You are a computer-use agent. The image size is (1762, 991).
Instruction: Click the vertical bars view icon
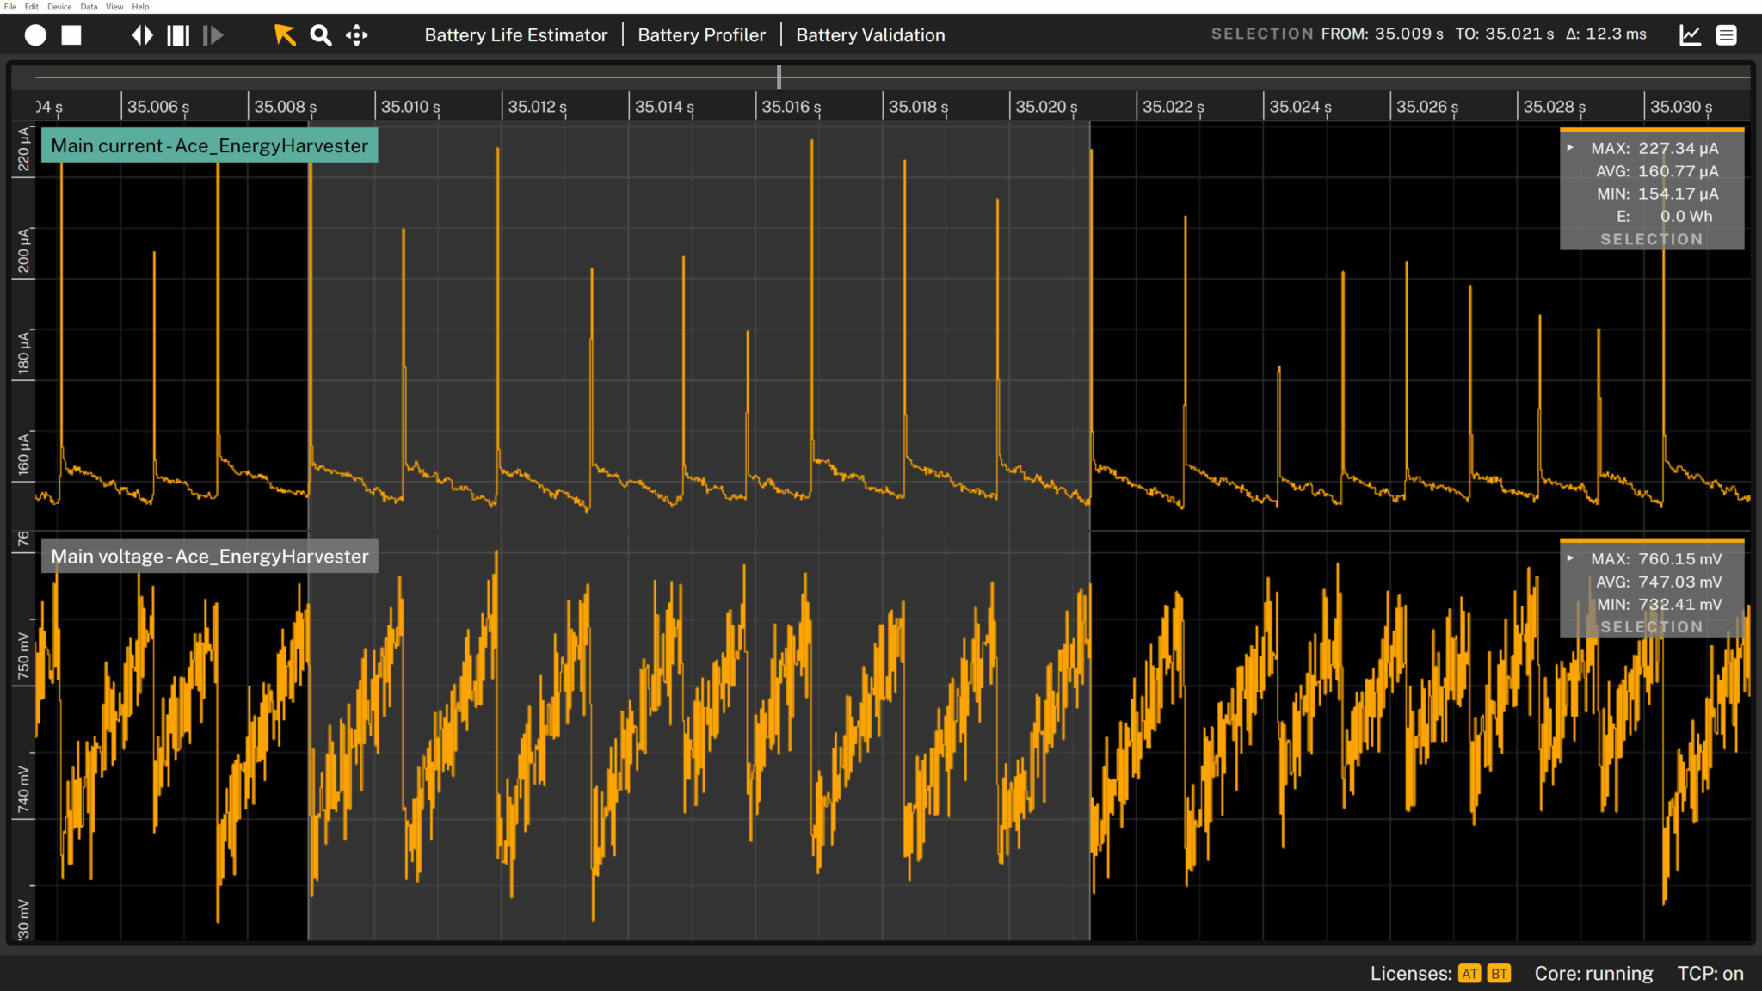178,35
